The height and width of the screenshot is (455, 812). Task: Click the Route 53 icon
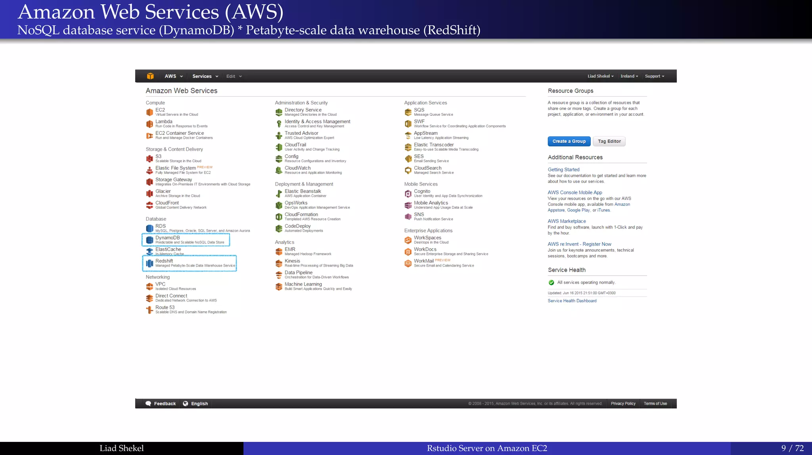tap(149, 310)
